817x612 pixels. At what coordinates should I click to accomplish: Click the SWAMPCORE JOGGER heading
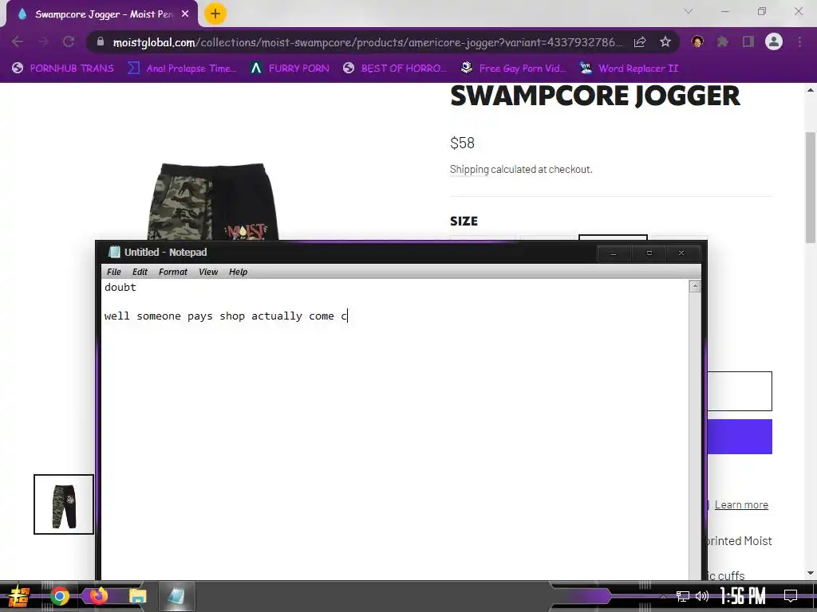click(x=594, y=96)
